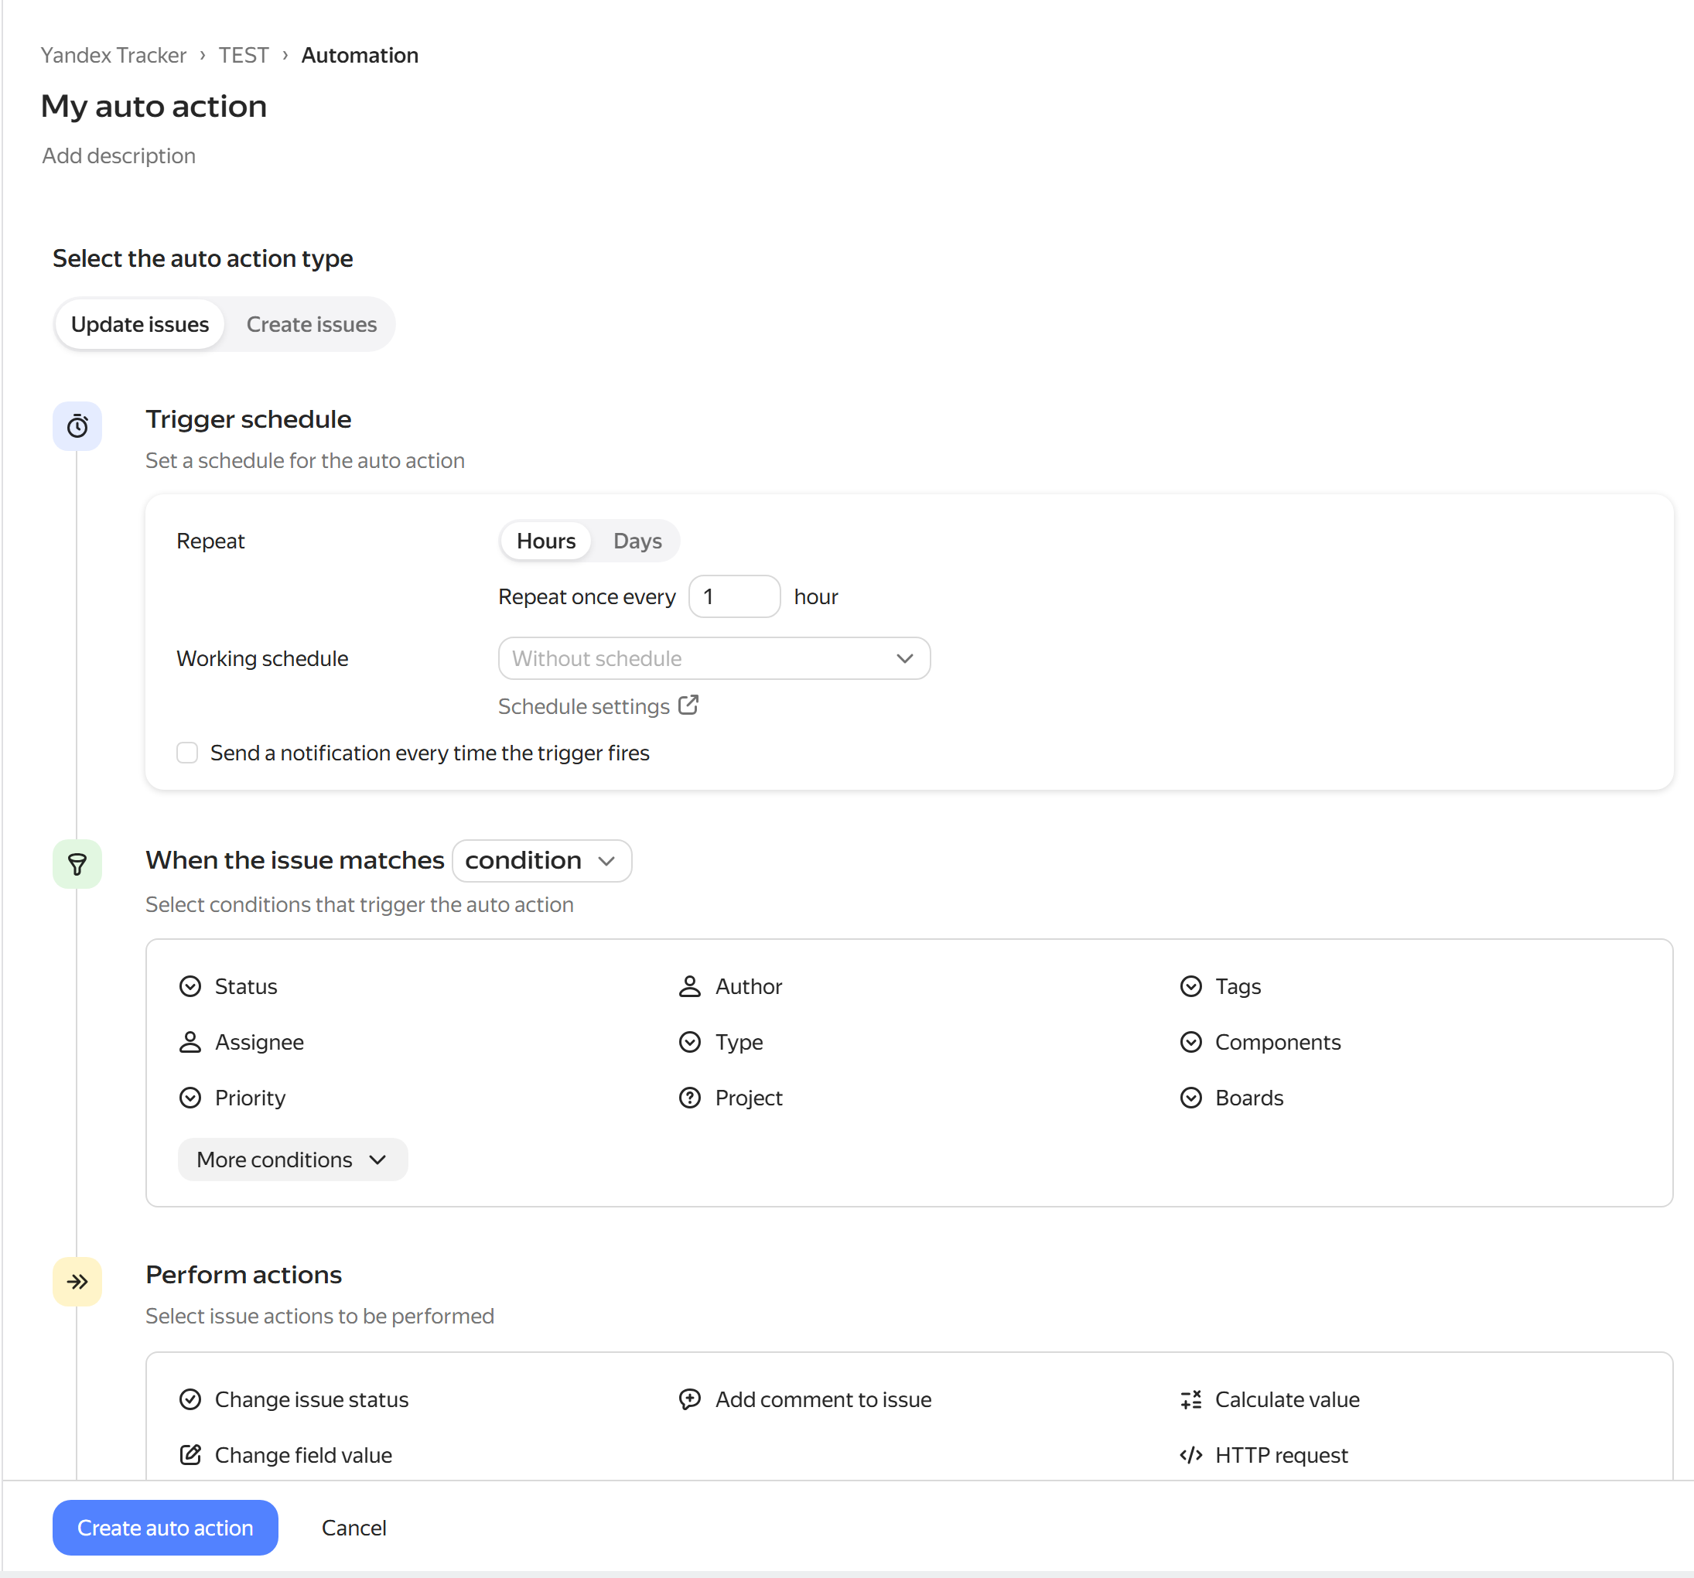Open the TEST queue breadcrumb
This screenshot has width=1694, height=1578.
click(243, 56)
